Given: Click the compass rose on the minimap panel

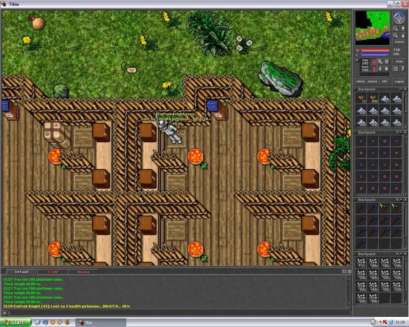Looking at the screenshot, I should [399, 18].
